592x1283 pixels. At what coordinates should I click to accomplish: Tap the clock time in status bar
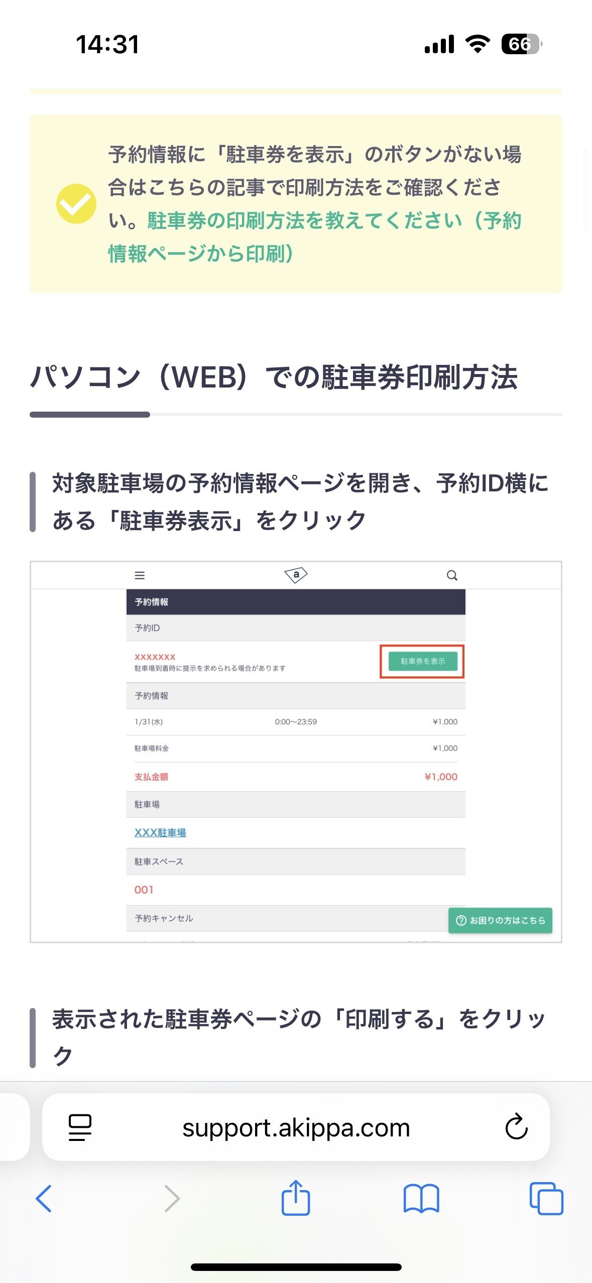pos(107,44)
